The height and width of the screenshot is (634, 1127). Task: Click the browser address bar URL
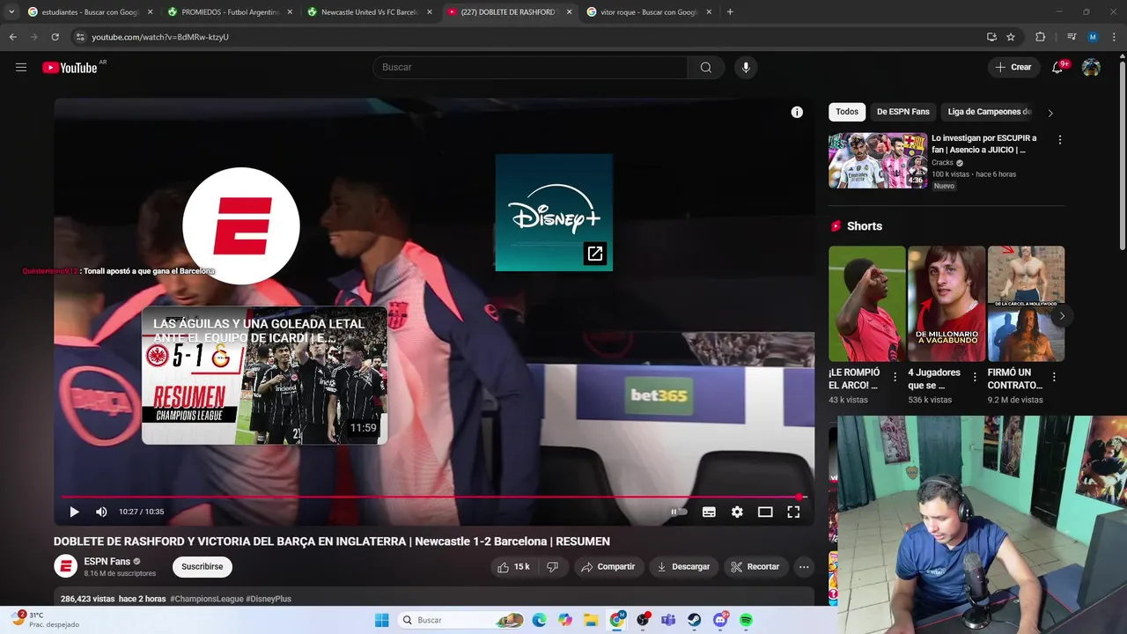[160, 37]
